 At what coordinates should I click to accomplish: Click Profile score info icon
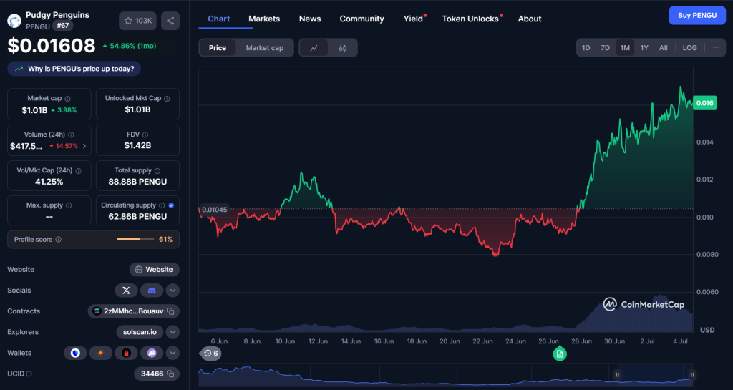click(x=59, y=240)
